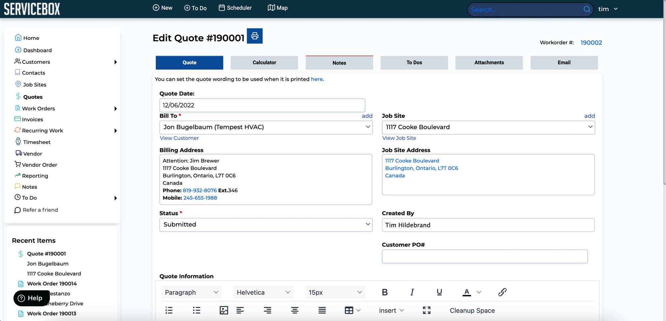Expand the Work Orders sidebar chevron
The height and width of the screenshot is (321, 666).
[116, 108]
